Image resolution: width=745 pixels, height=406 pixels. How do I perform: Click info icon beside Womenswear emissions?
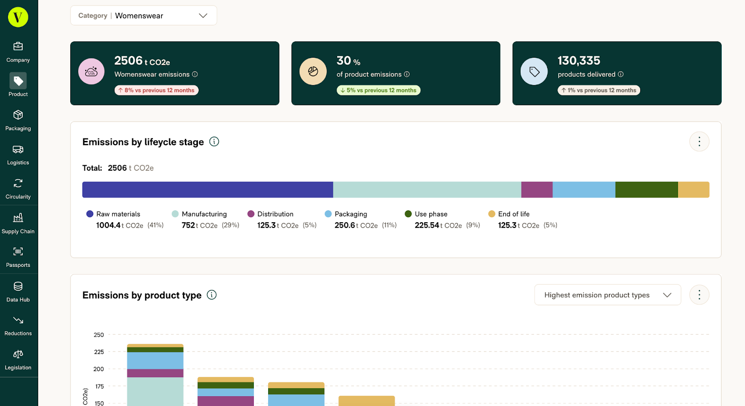(x=195, y=74)
